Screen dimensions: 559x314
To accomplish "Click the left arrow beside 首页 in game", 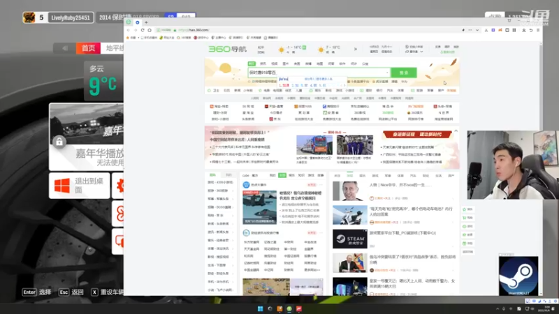I will 65,48.
